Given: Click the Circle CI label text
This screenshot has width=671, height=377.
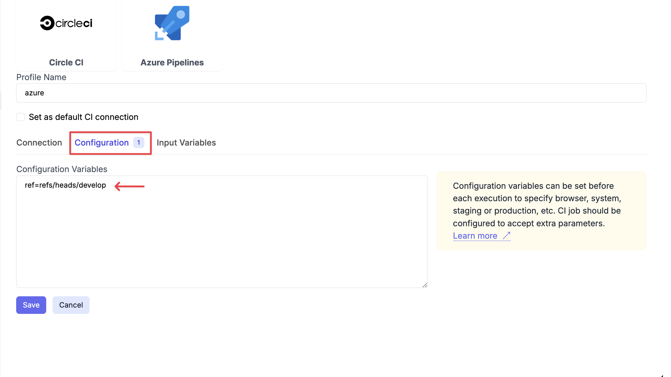Looking at the screenshot, I should pyautogui.click(x=66, y=62).
